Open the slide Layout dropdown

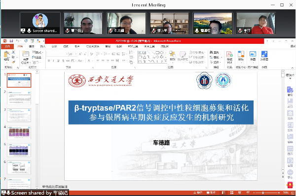37,52
